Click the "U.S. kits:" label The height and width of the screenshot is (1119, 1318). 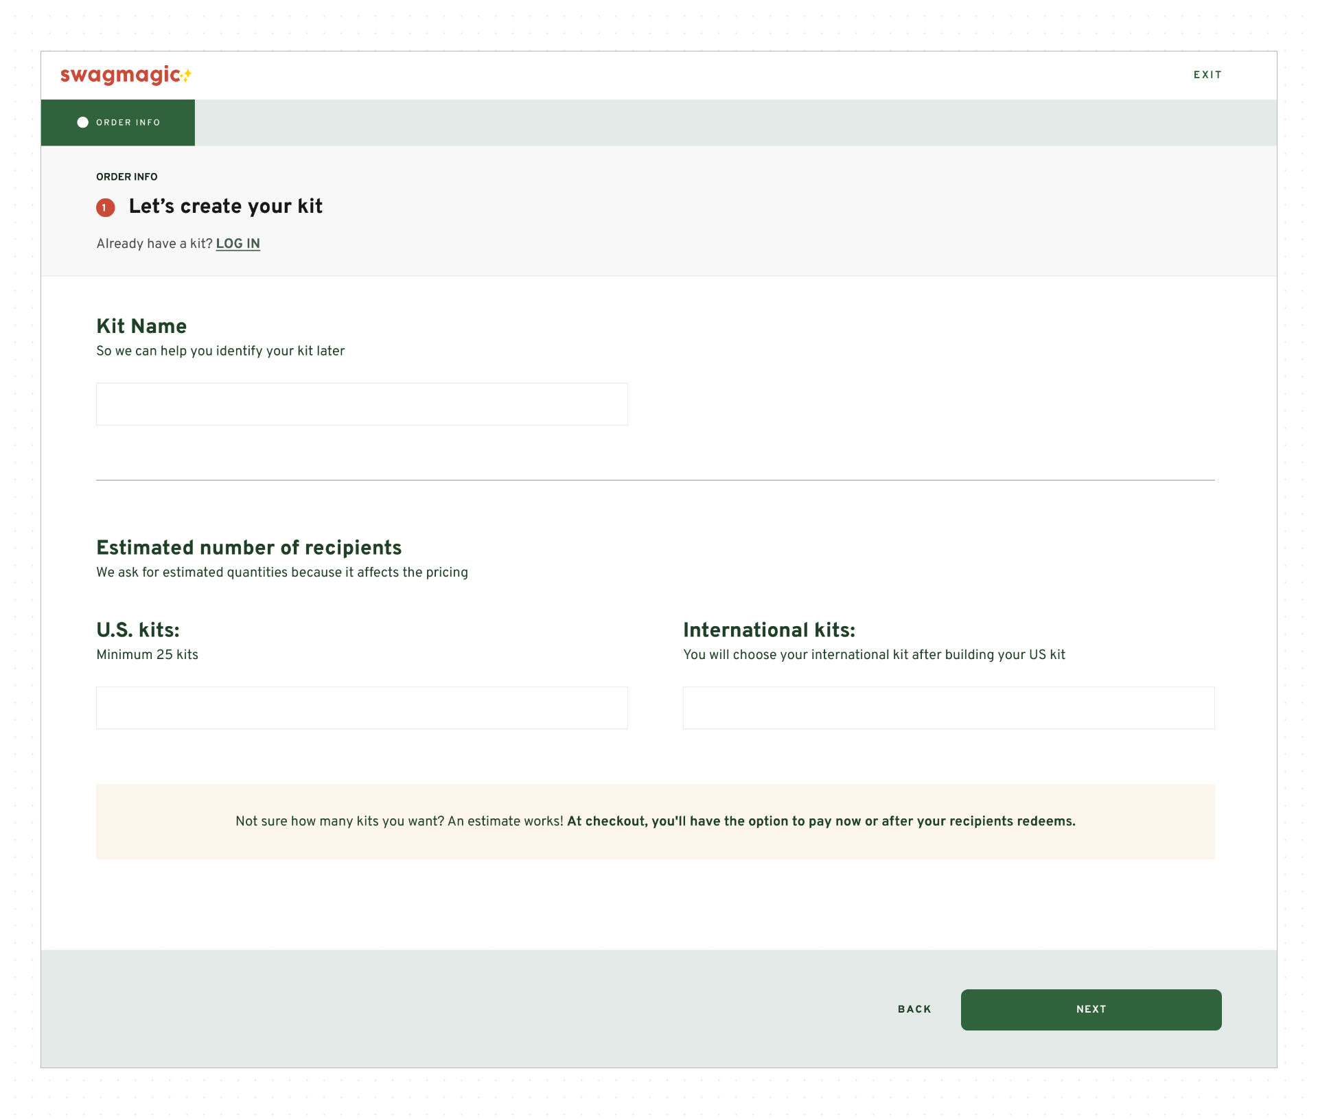tap(138, 630)
